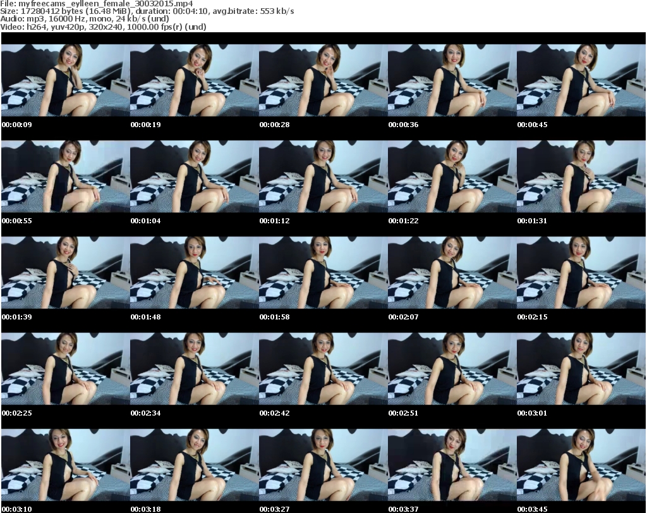Viewport: 647px width, 513px height.
Task: Choose the frame labeled 00:02:51
Action: tap(452, 369)
